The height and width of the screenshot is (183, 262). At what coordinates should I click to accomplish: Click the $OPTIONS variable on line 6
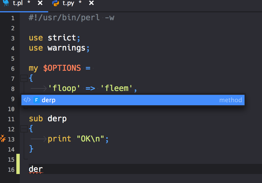click(x=63, y=68)
